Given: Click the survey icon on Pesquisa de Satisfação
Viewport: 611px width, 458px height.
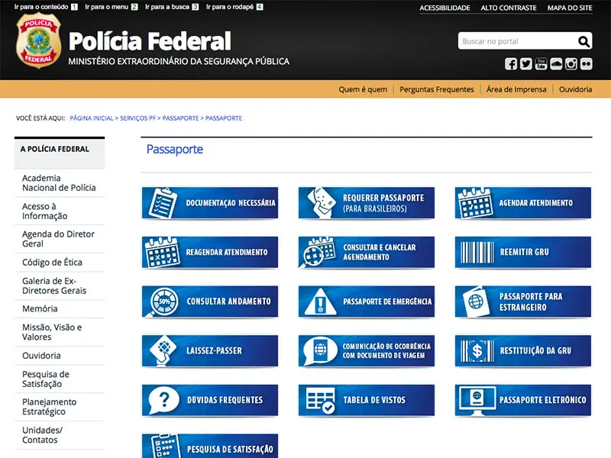Looking at the screenshot, I should 165,447.
